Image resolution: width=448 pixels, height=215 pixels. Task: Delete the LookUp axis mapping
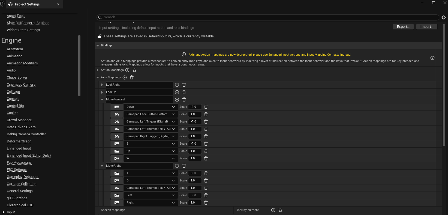coord(184,92)
